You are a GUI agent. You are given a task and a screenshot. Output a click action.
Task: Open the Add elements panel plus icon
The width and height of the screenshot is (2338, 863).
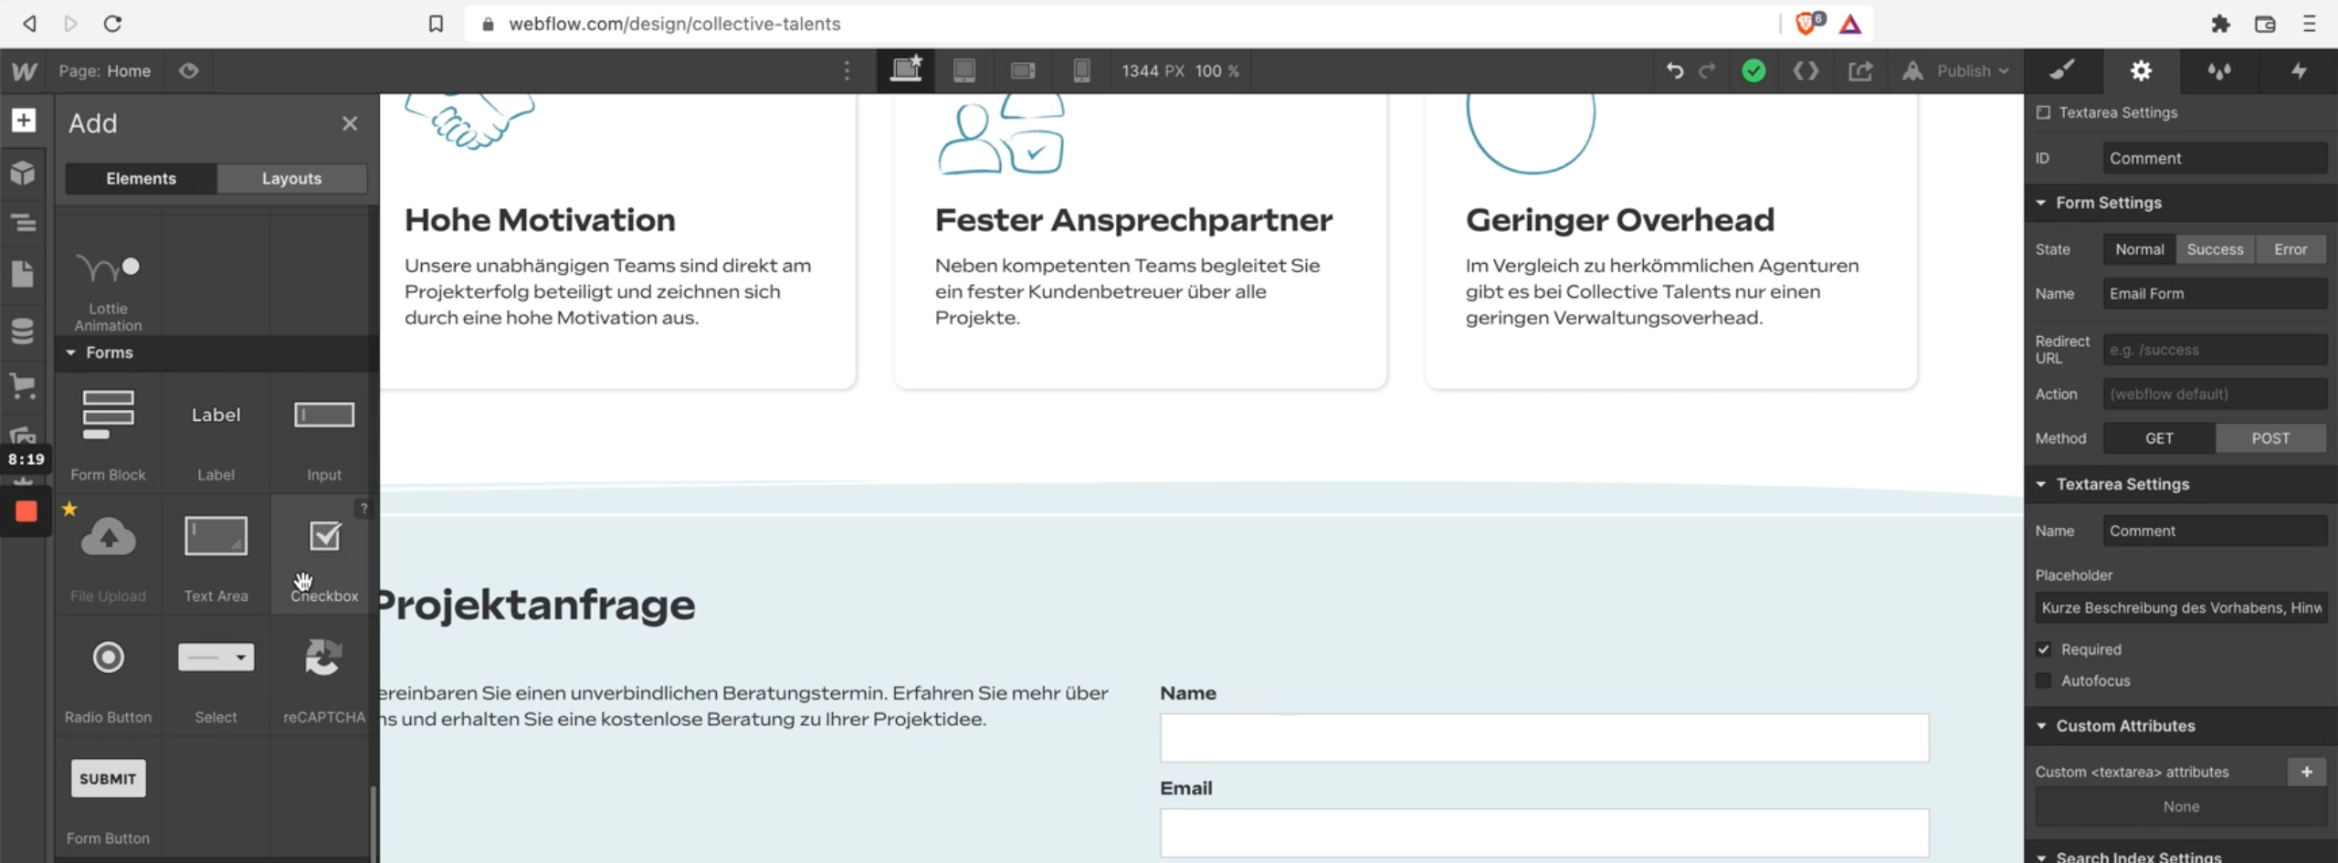click(x=23, y=121)
